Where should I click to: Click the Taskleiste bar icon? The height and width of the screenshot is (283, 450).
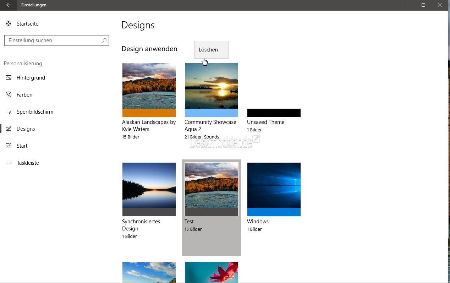[9, 163]
